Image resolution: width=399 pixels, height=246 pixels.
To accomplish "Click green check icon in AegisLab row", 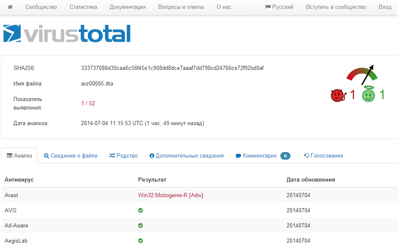I will 141,241.
